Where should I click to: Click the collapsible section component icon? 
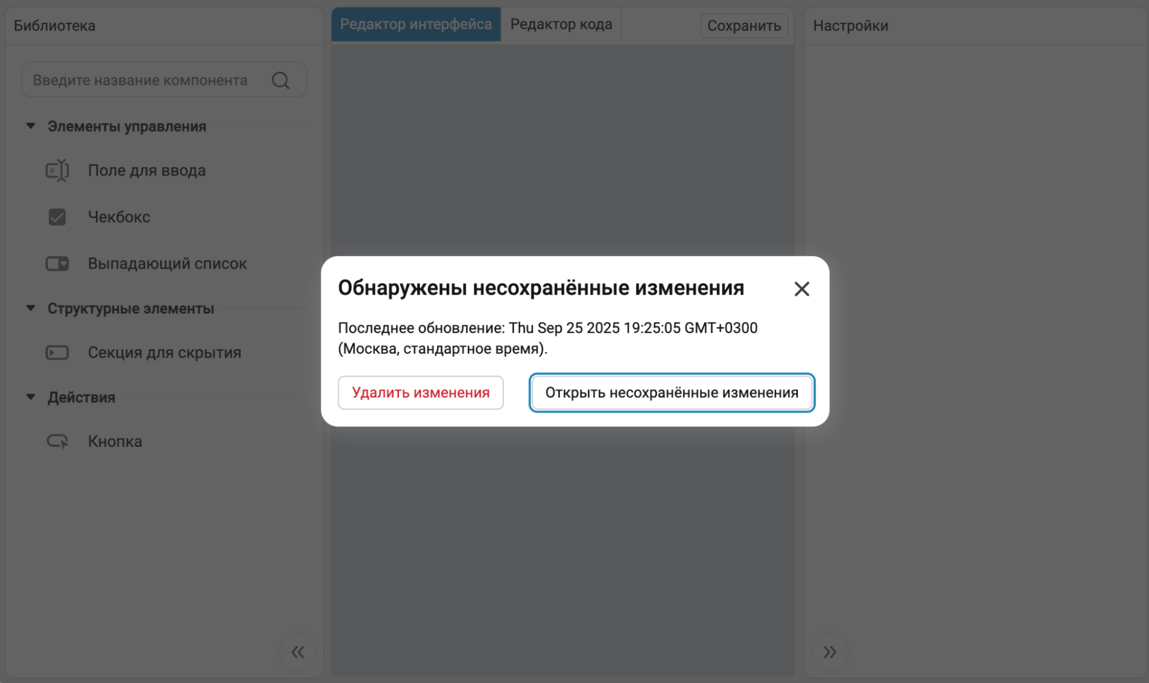pos(57,353)
